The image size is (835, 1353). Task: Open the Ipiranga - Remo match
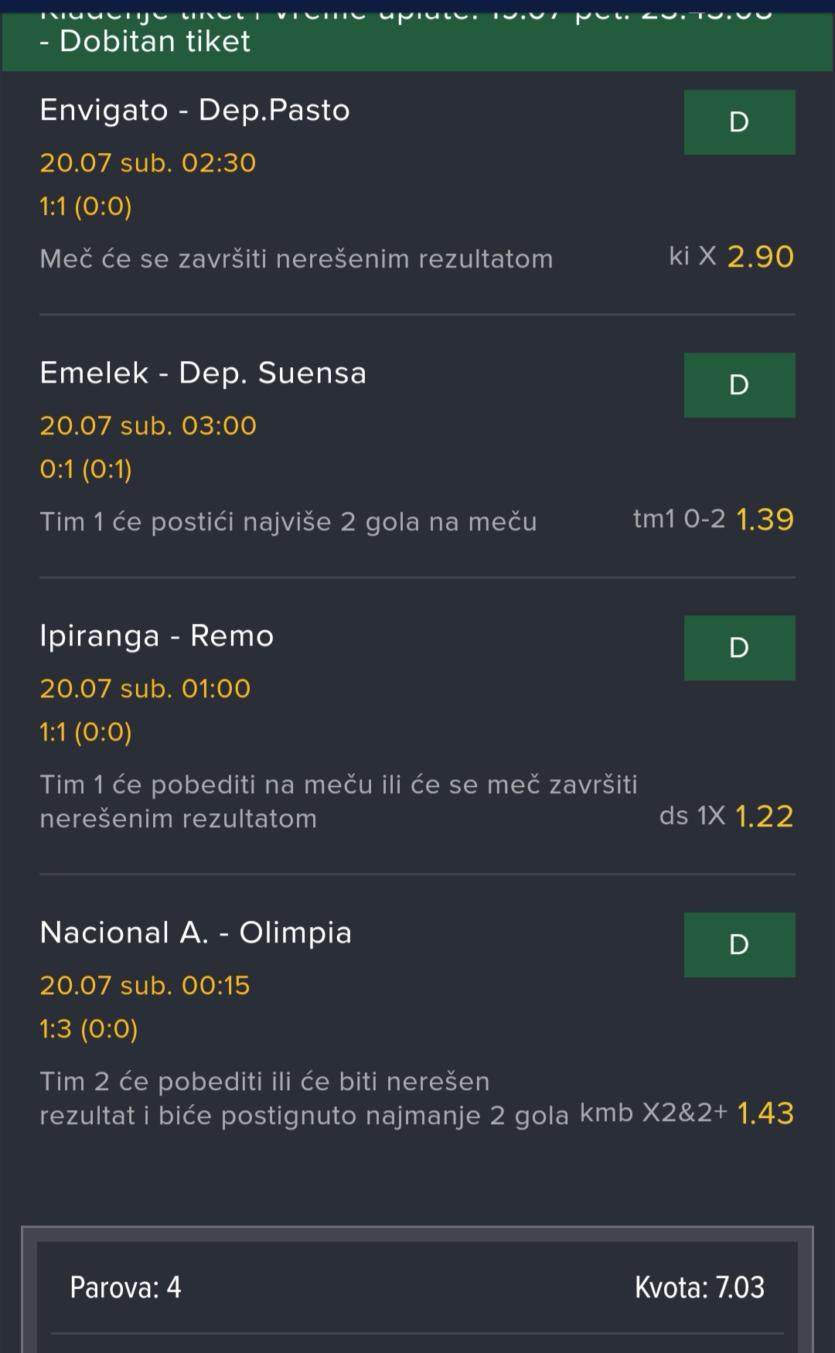157,636
